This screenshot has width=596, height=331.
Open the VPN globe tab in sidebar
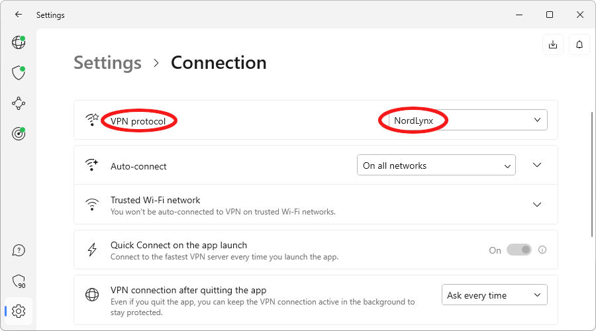pos(19,42)
